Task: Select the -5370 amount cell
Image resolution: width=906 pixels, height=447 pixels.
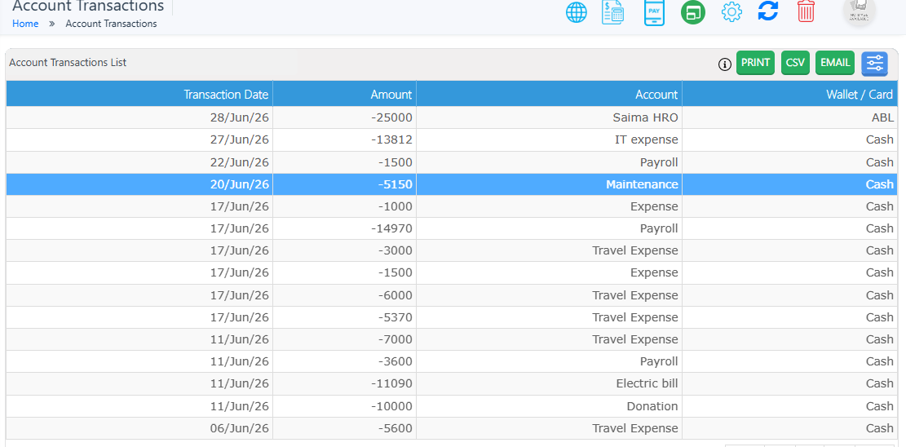Action: click(344, 317)
